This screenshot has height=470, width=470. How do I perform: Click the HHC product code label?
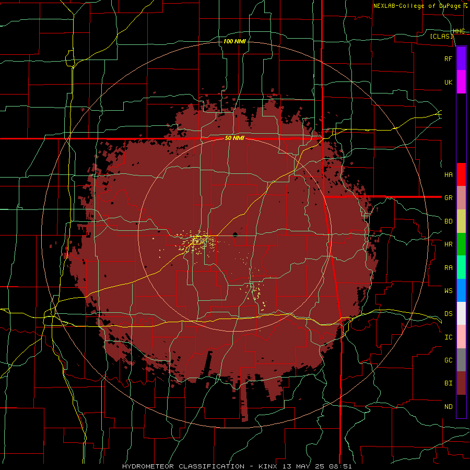click(x=459, y=31)
